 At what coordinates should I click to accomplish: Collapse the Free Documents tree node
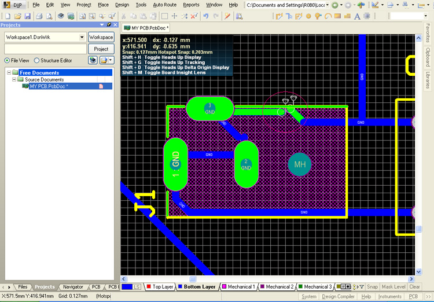[9, 72]
